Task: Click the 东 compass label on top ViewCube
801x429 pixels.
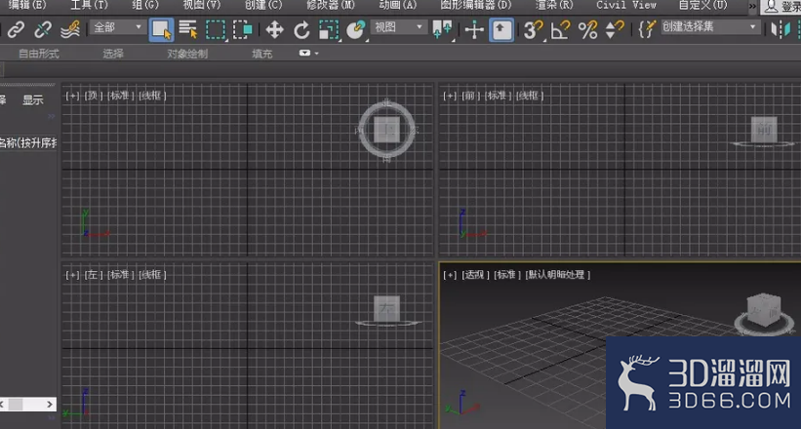Action: coord(414,130)
